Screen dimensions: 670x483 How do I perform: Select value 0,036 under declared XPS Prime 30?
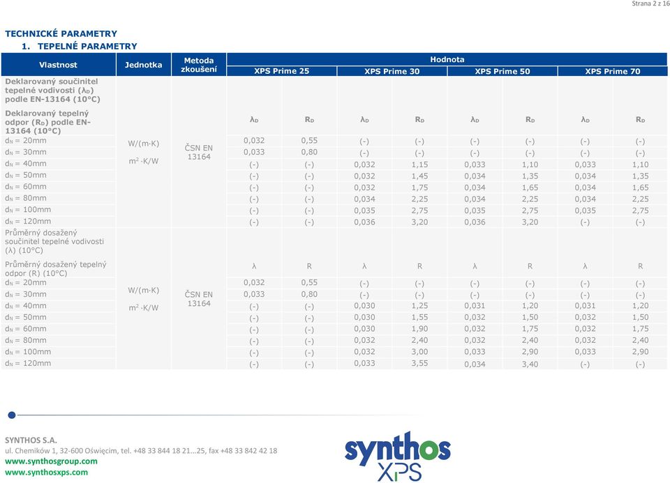(364, 222)
